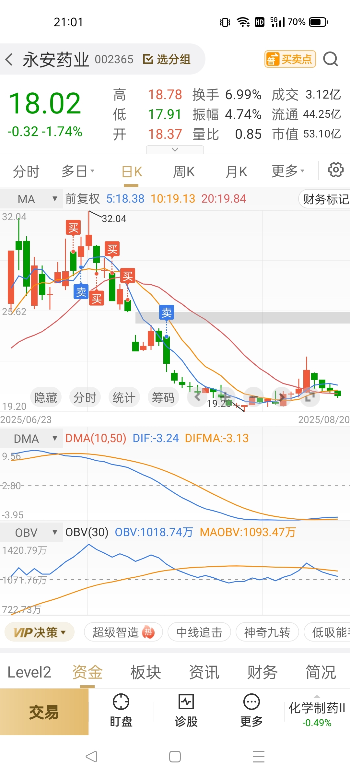Viewport: 350px width, 778px height.
Task: Tap the 交易 trade button
Action: click(x=44, y=712)
